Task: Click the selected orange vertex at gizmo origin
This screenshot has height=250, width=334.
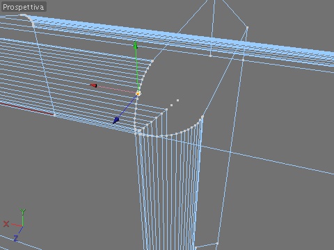Action: [138, 93]
